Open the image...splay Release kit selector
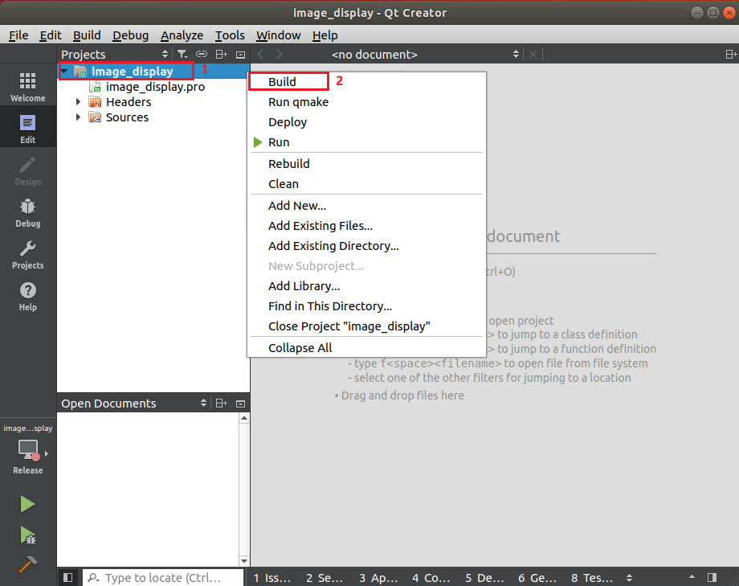 click(28, 449)
